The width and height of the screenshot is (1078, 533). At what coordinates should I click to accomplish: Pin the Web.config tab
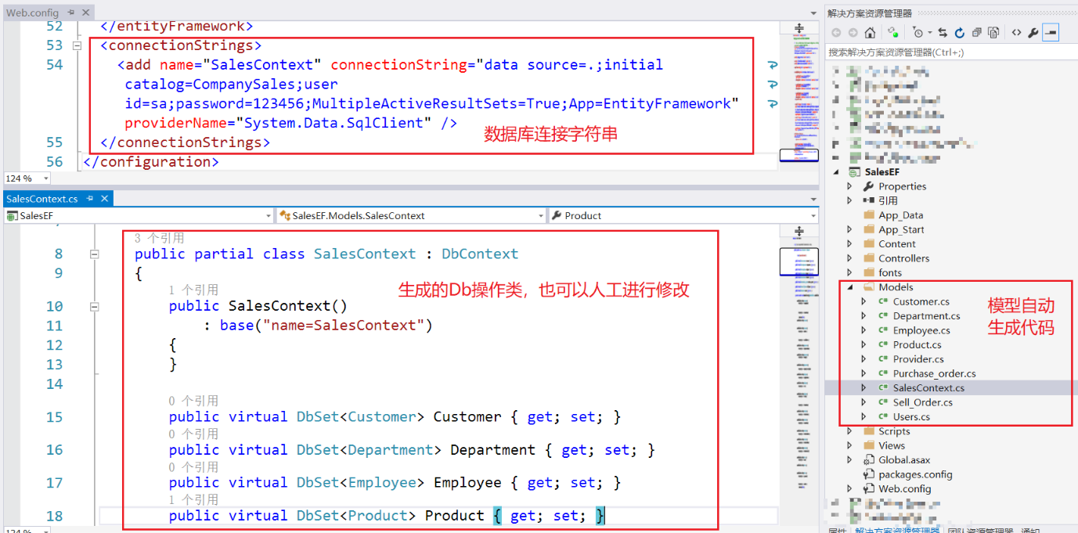point(71,13)
